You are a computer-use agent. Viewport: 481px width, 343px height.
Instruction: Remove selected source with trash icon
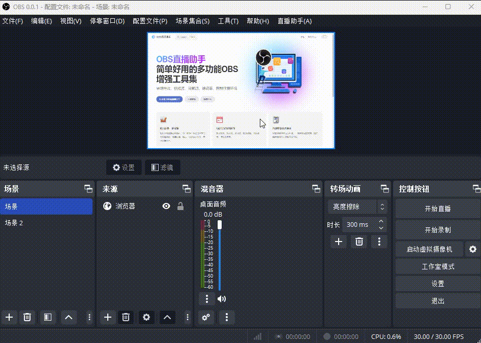(x=126, y=317)
